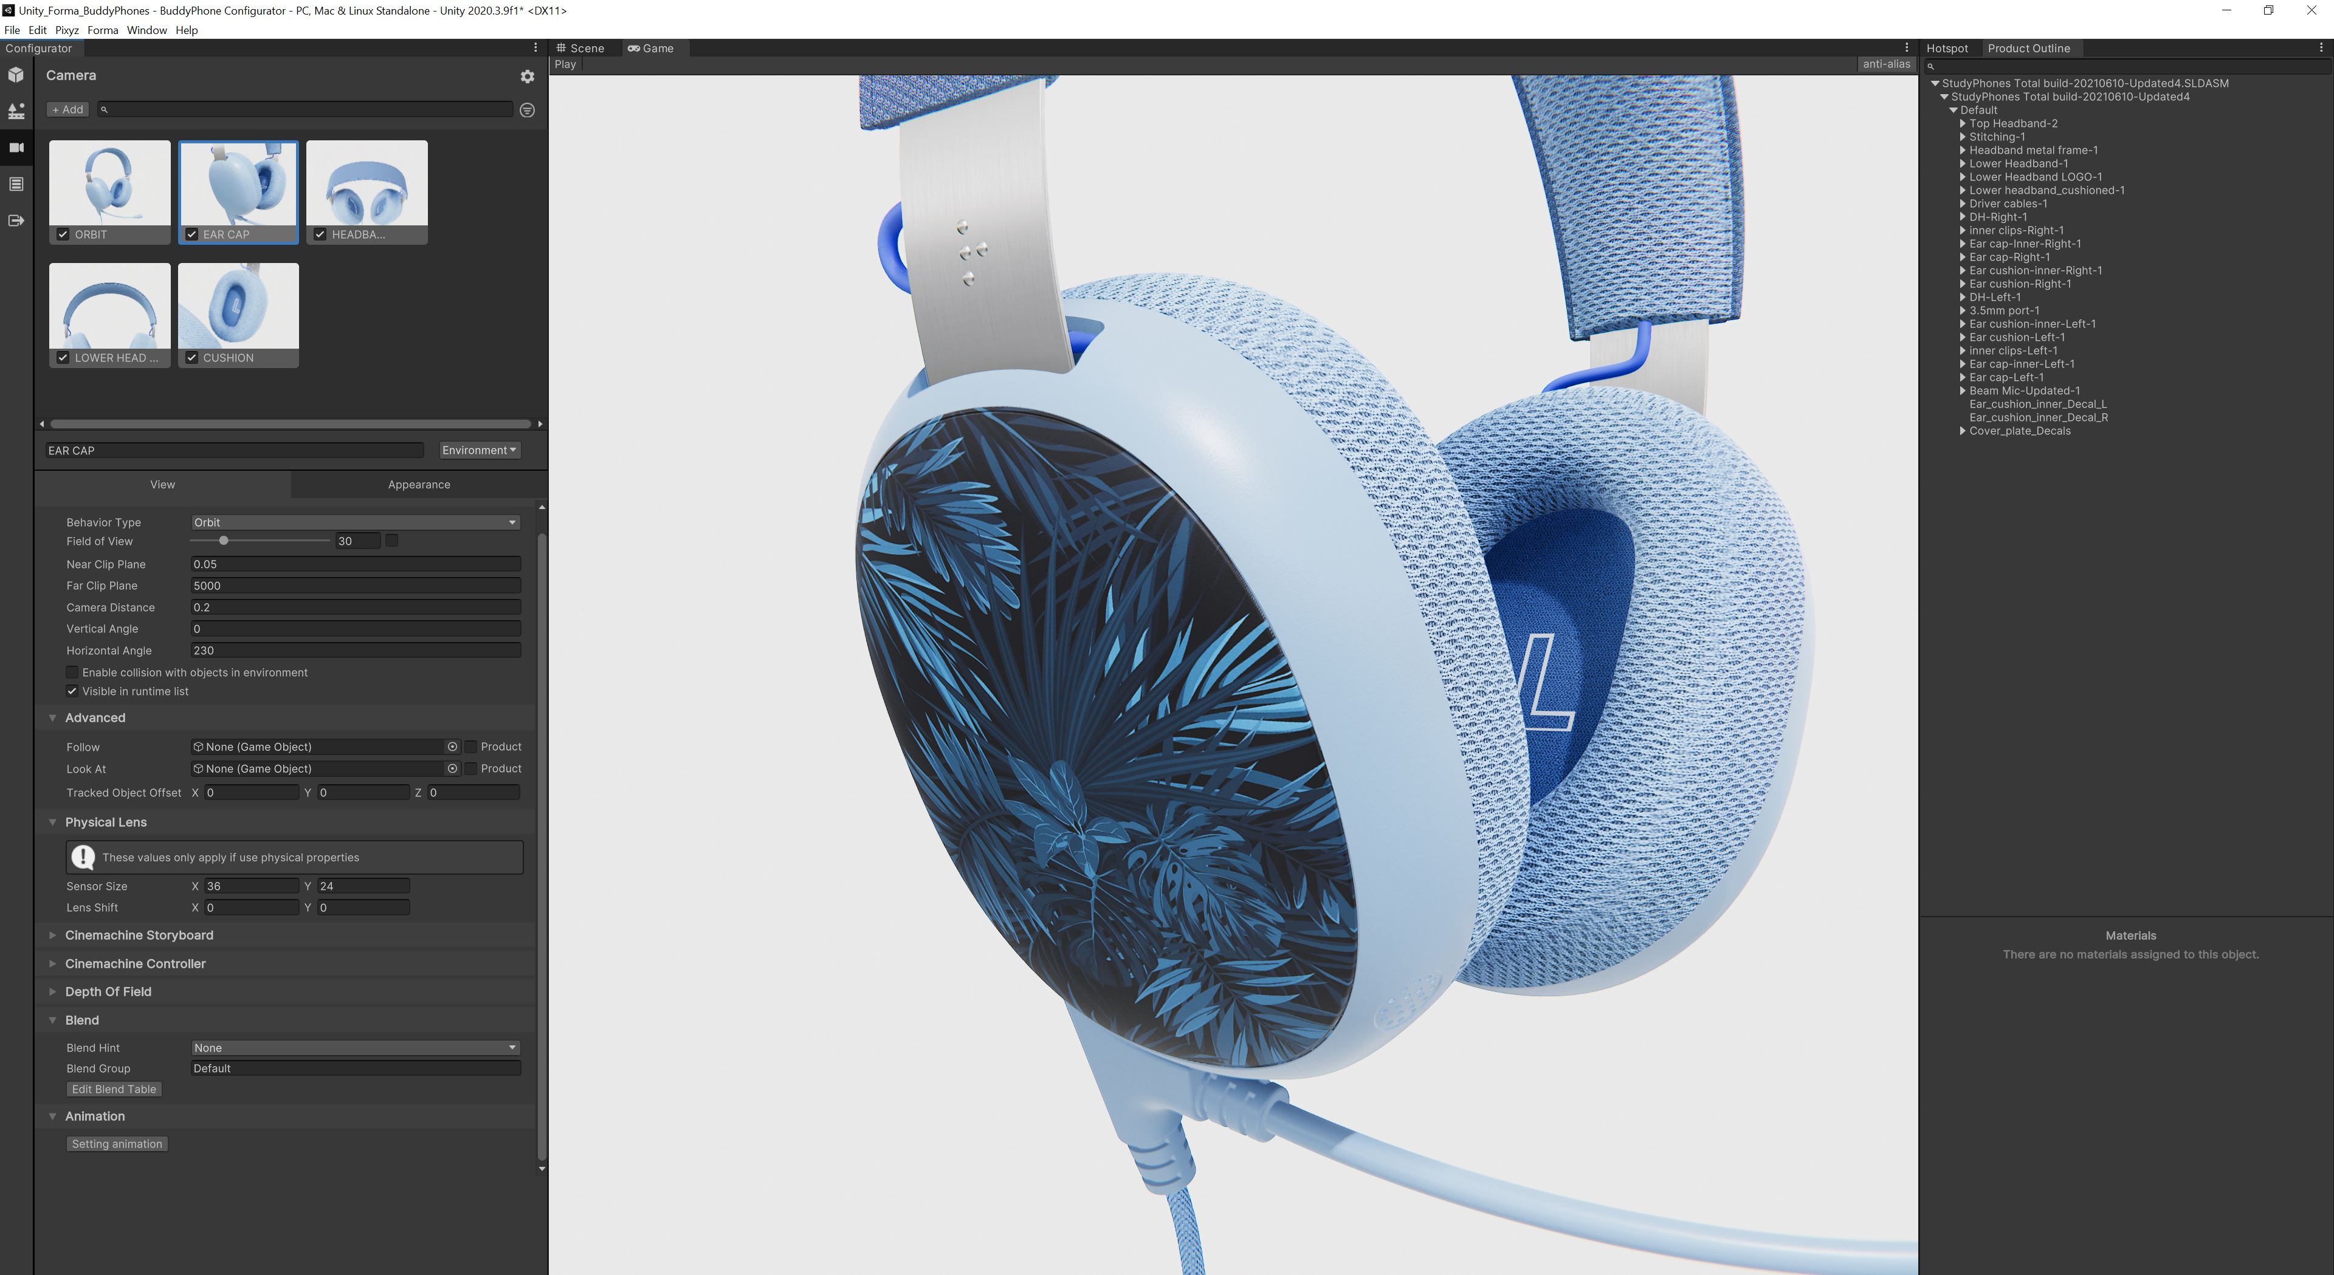Open Configurator panel three-dot menu
The height and width of the screenshot is (1275, 2334).
[535, 48]
